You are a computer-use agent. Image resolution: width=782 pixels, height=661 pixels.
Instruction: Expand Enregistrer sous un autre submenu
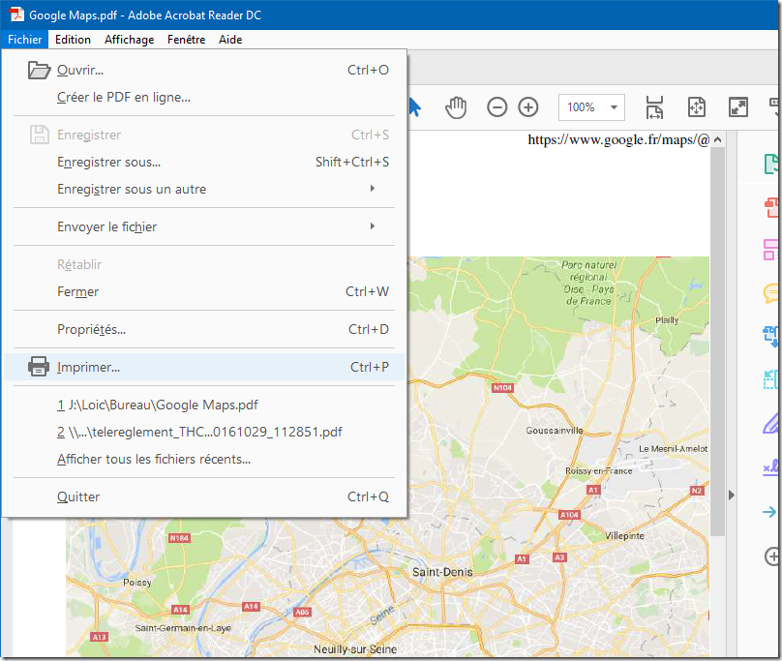(x=204, y=189)
